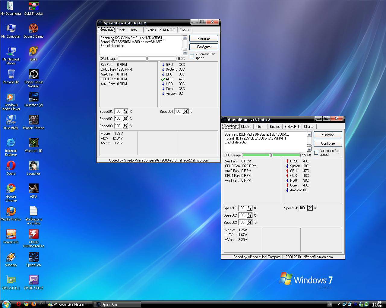
Task: Open Charts tab in lower SpeedFan window
Action: 308,127
